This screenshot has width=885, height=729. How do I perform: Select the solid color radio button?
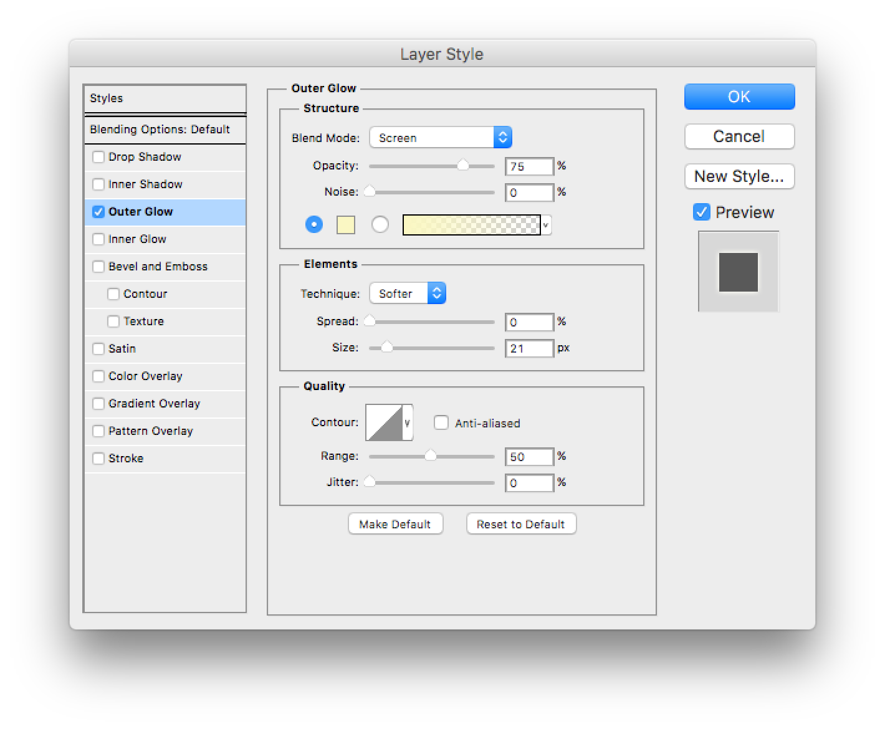314,224
